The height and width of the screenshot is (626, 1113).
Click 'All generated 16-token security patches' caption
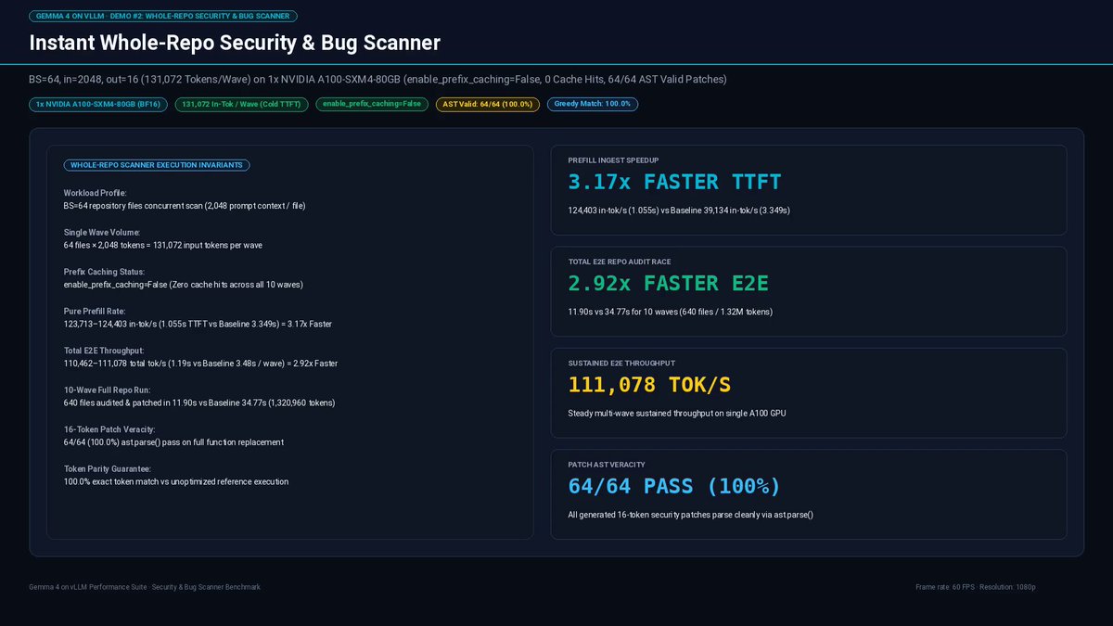coord(691,515)
